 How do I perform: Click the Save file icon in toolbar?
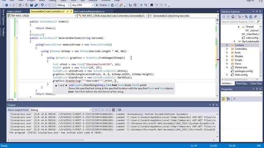point(31,5)
